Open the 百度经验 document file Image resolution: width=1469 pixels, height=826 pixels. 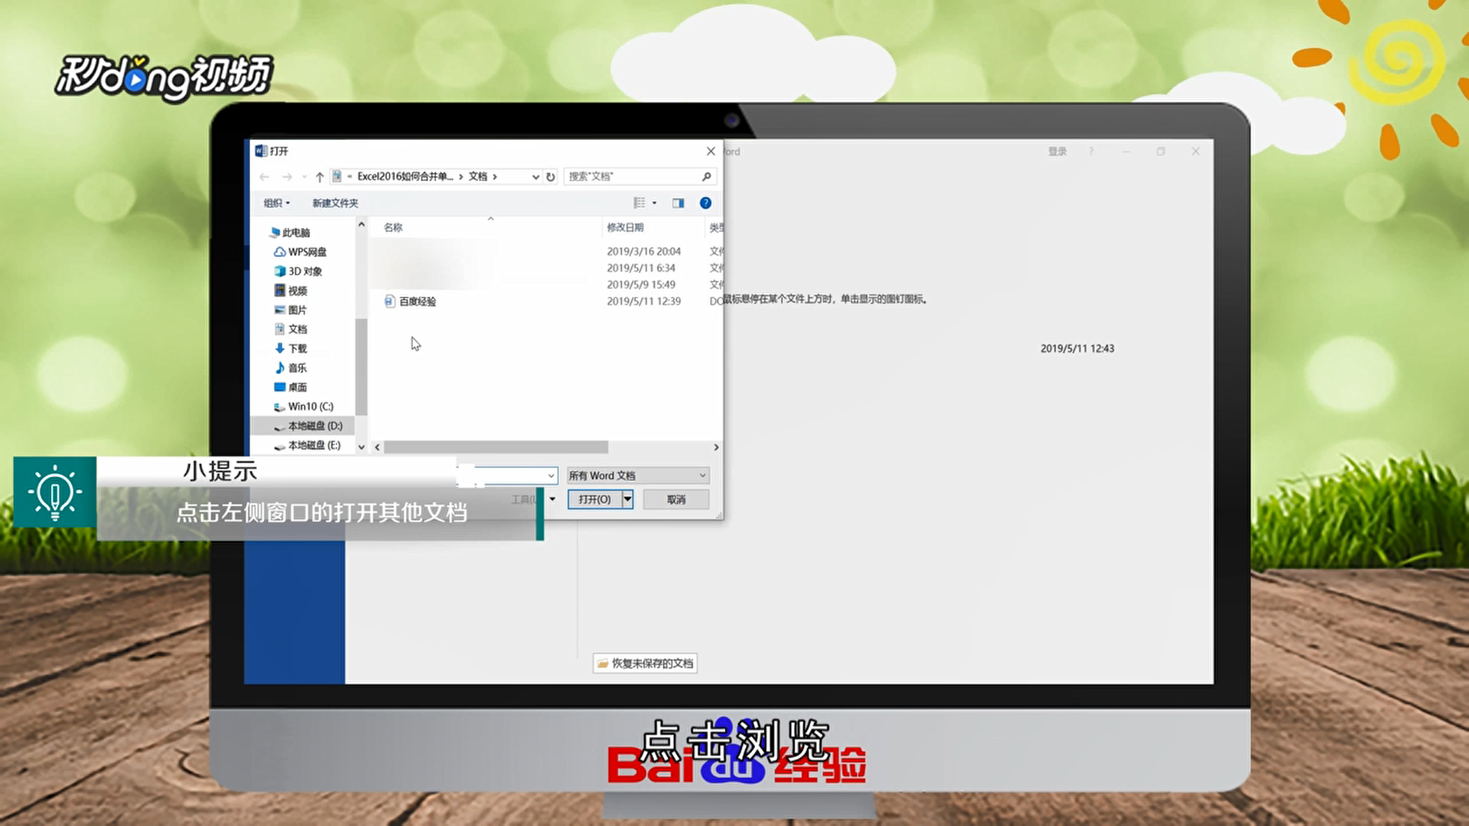pyautogui.click(x=417, y=301)
